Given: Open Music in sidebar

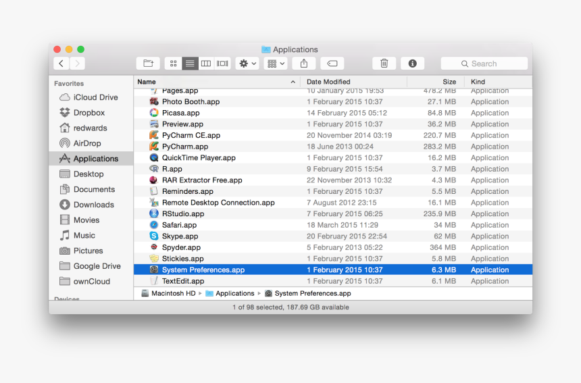Looking at the screenshot, I should pos(91,235).
